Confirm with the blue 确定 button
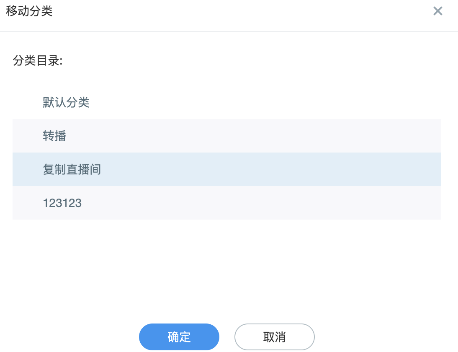 [x=179, y=337]
